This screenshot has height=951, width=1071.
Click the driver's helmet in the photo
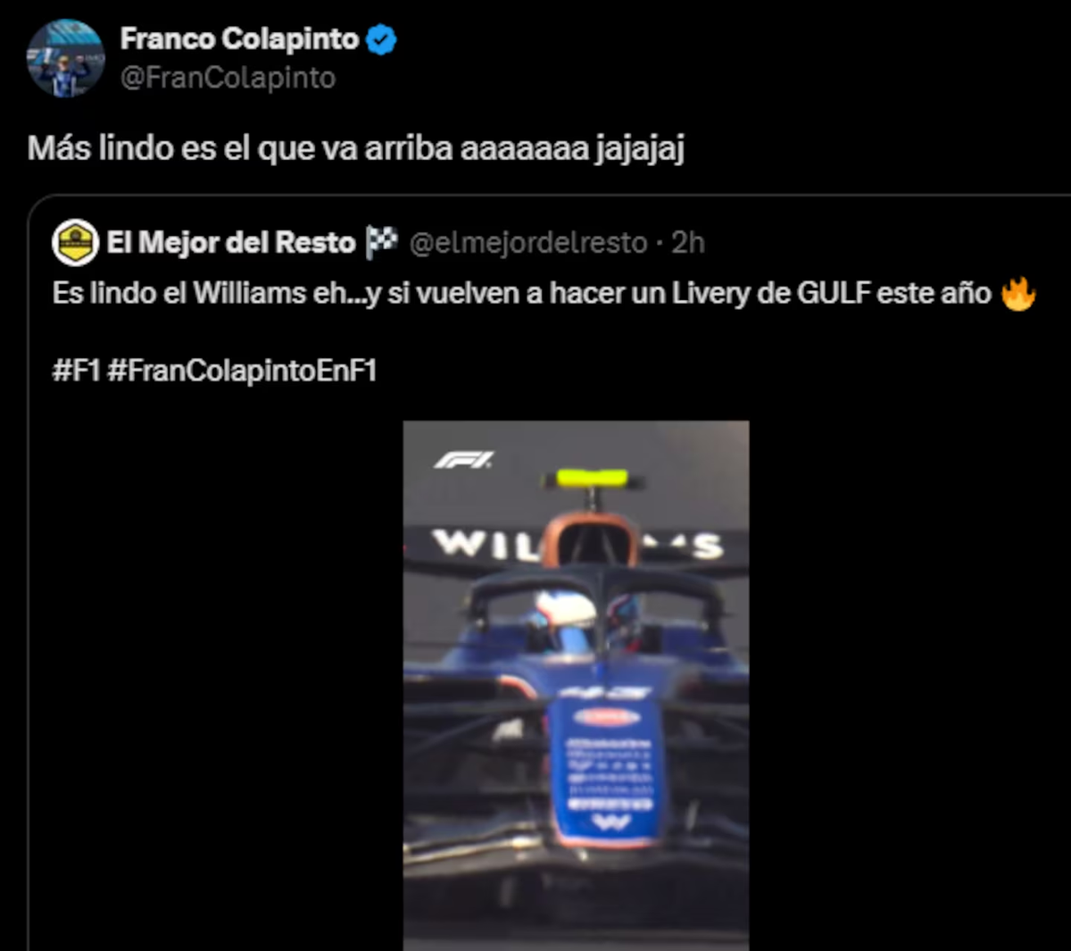tap(564, 616)
